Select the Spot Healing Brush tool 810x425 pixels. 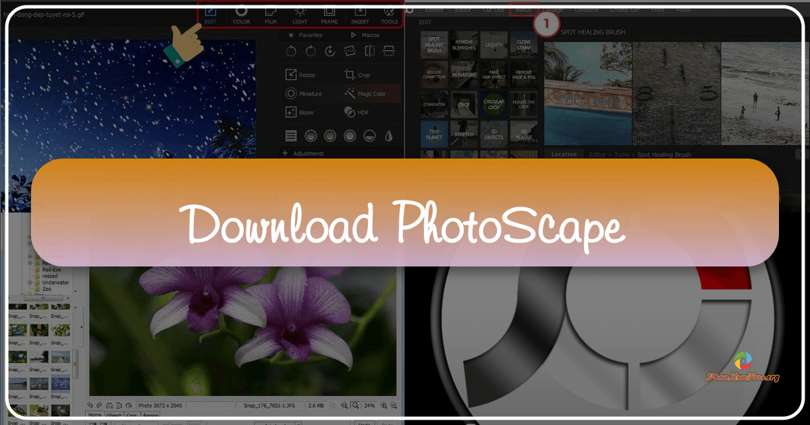[x=433, y=45]
